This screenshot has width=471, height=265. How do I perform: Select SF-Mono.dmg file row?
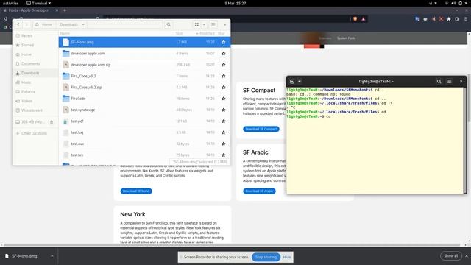click(x=144, y=42)
